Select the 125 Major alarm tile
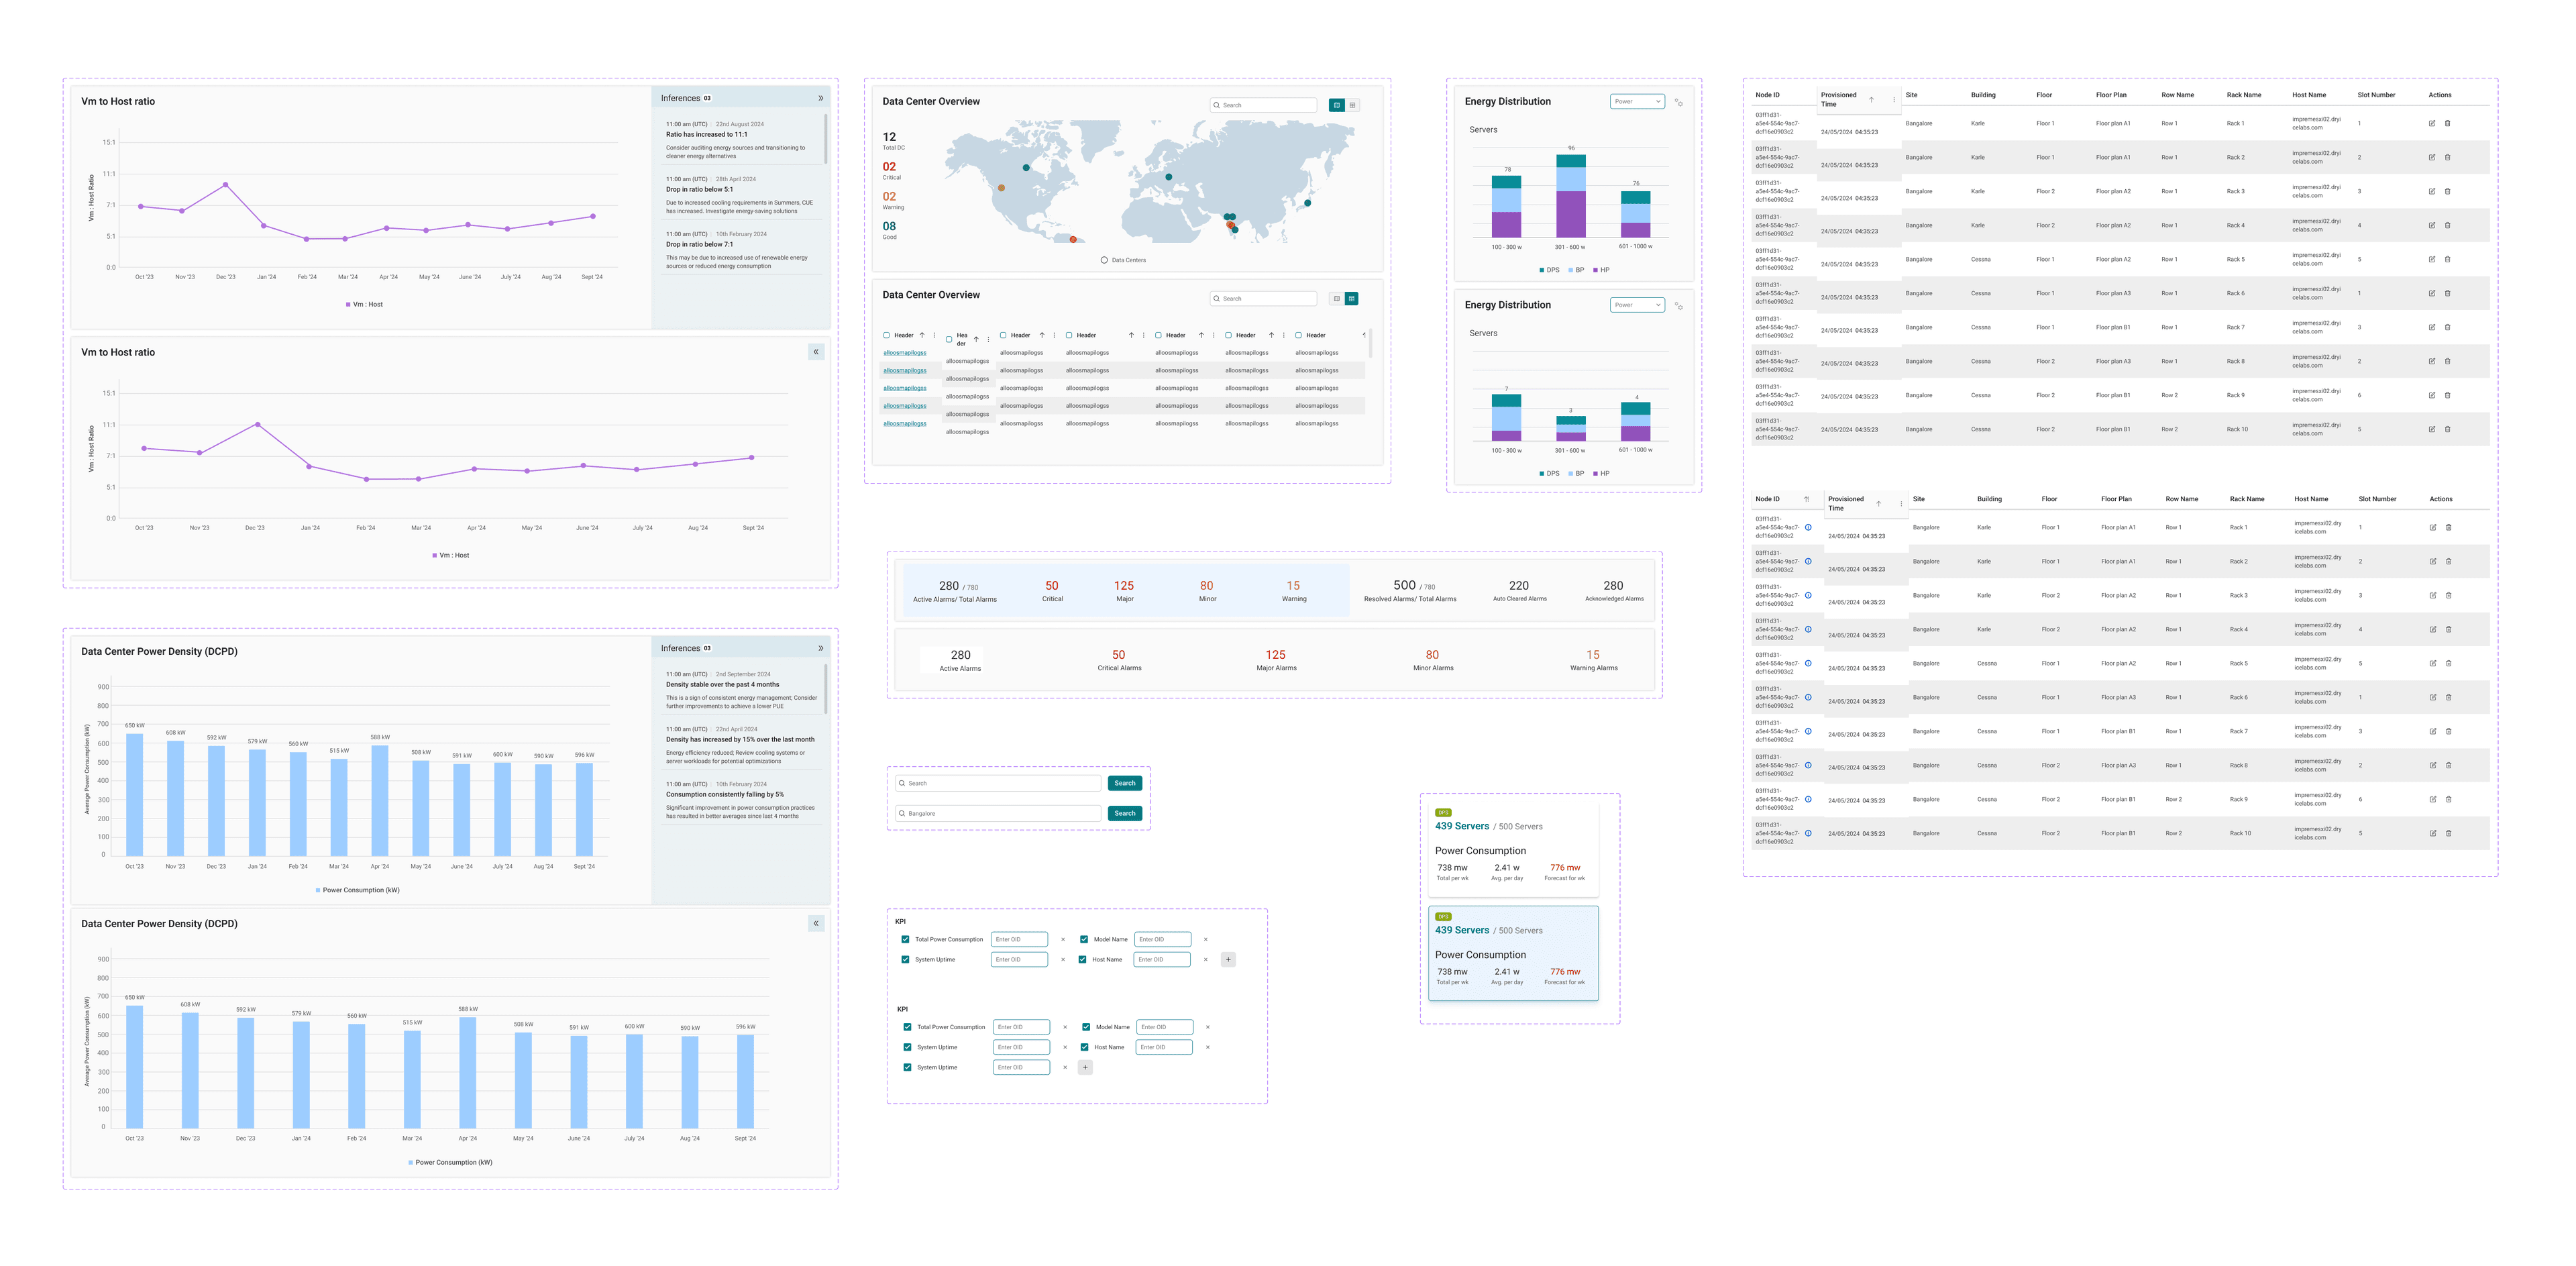The height and width of the screenshot is (1266, 2576). [x=1124, y=591]
